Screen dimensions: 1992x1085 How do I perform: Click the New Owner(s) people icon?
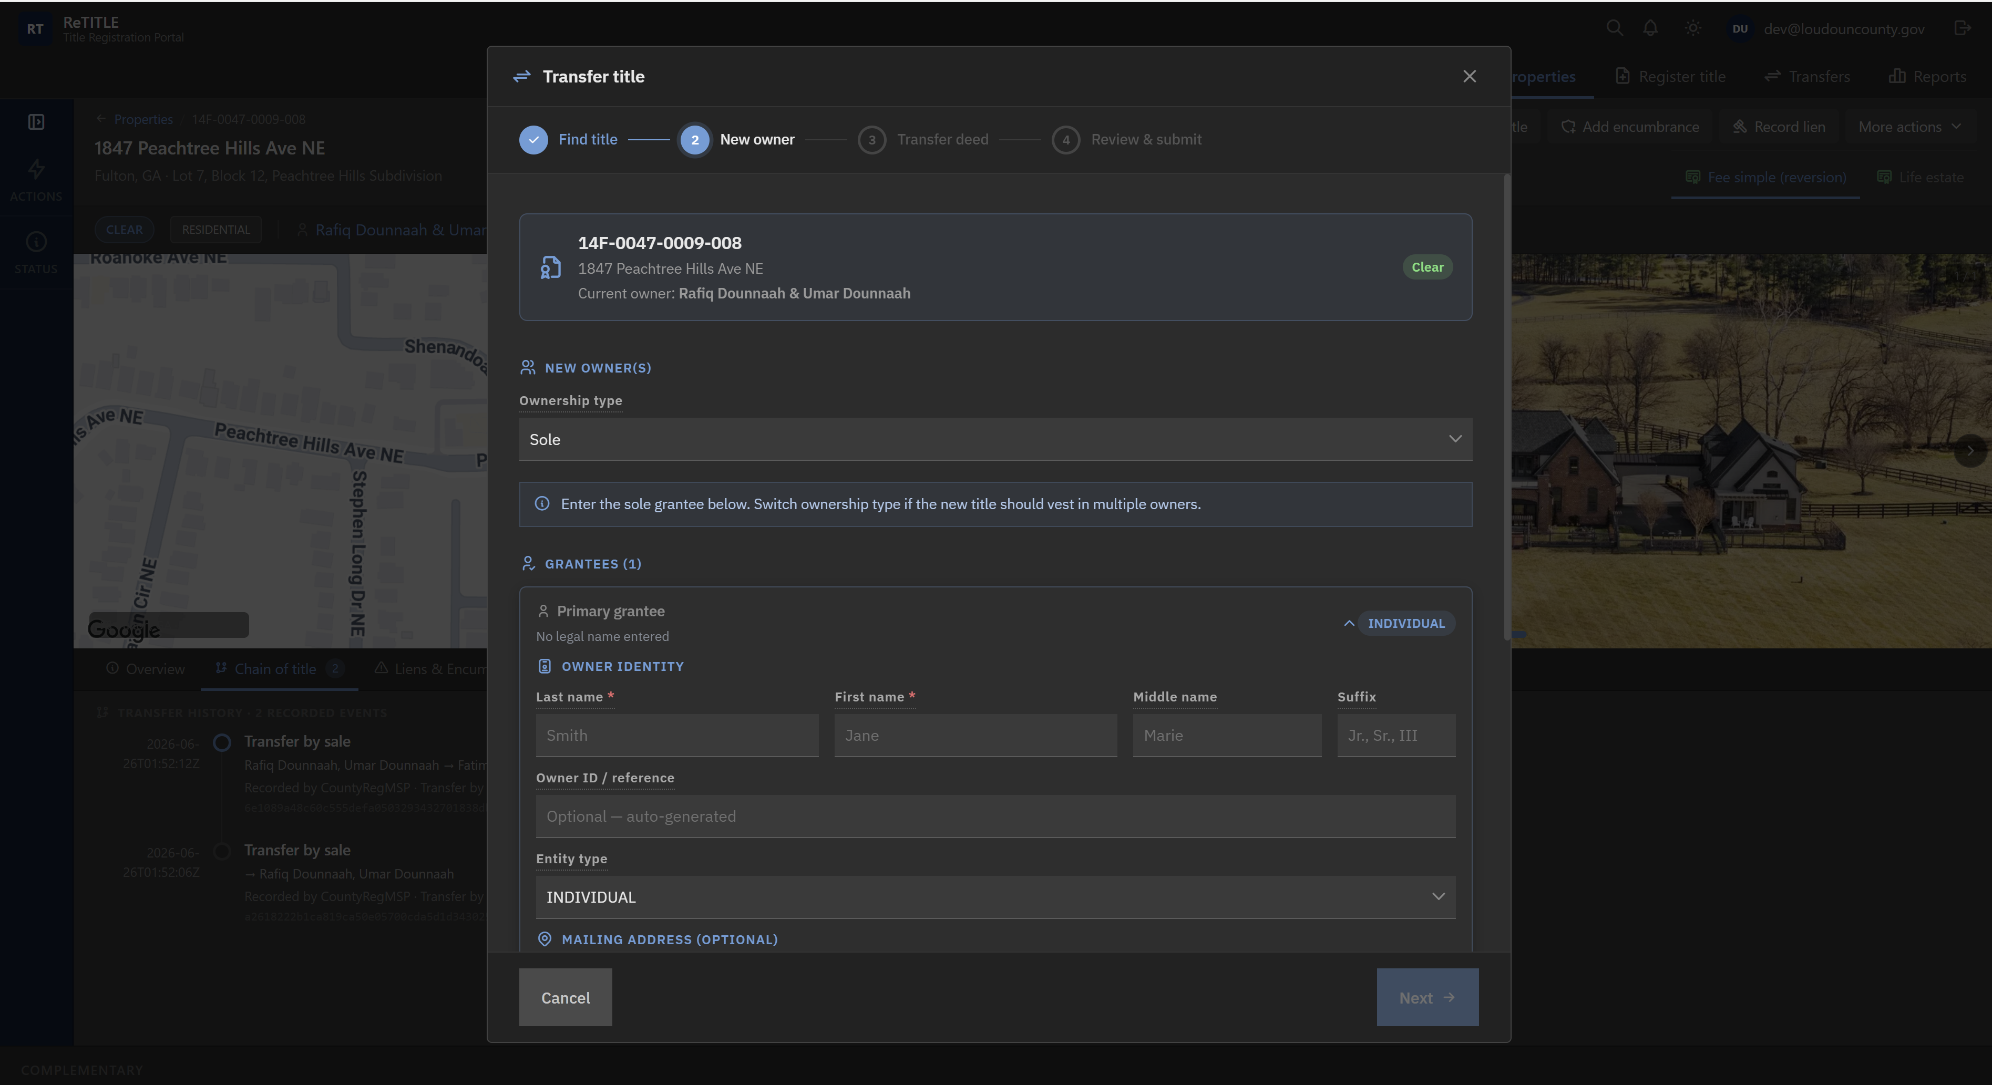pyautogui.click(x=528, y=368)
